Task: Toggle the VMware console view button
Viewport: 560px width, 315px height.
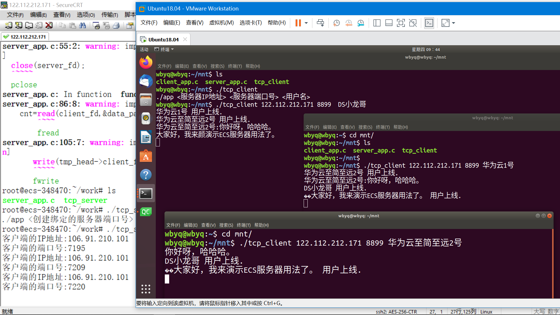Action: coord(429,23)
